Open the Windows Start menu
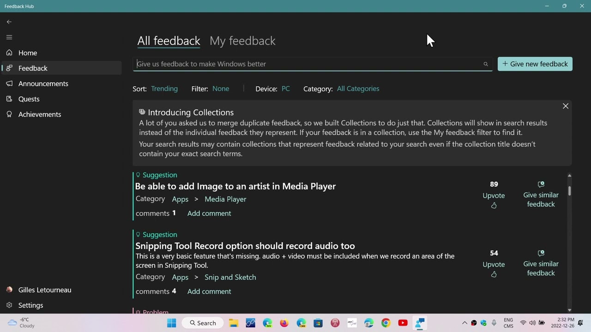This screenshot has width=591, height=332. [x=172, y=323]
